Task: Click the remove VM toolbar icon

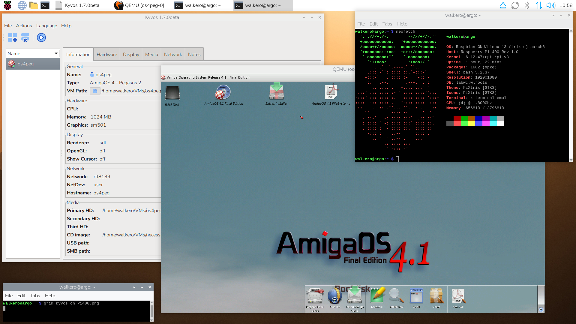Action: tap(25, 37)
